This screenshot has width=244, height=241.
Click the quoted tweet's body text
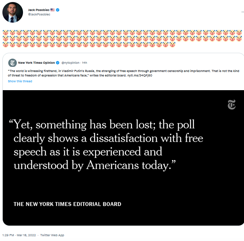(x=103, y=71)
